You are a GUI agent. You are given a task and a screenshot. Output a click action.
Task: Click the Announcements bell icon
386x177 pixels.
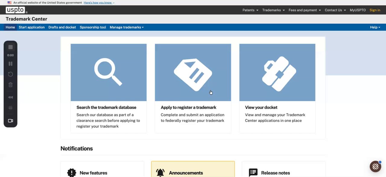160,172
